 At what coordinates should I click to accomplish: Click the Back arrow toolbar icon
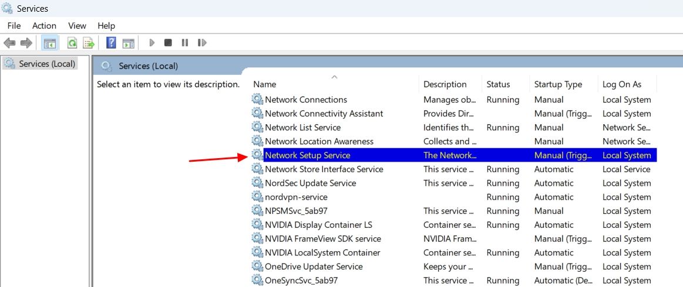point(9,43)
